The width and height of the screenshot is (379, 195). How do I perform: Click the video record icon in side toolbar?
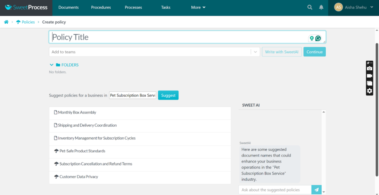370,76
